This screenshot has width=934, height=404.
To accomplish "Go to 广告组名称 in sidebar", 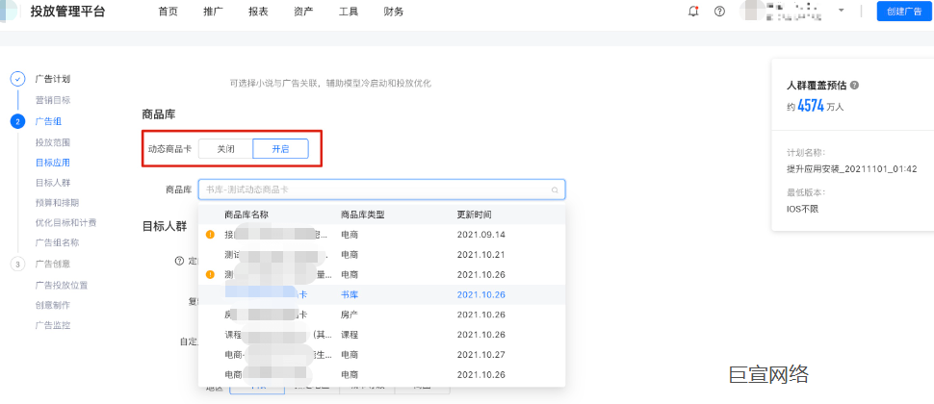I will (x=57, y=242).
